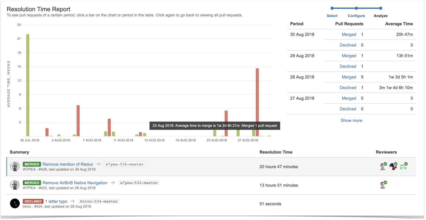Click the MERGED badge on Remove AirBnB Native Navigation
The image size is (426, 220).
(32, 183)
